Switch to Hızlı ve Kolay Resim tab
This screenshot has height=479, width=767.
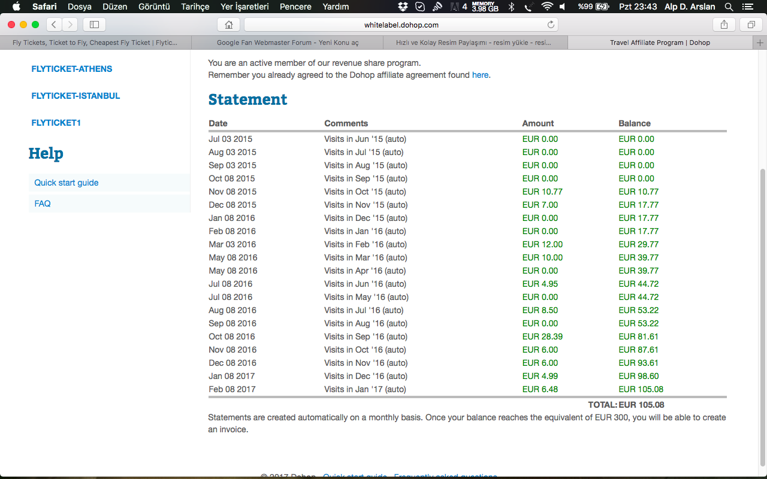(475, 43)
